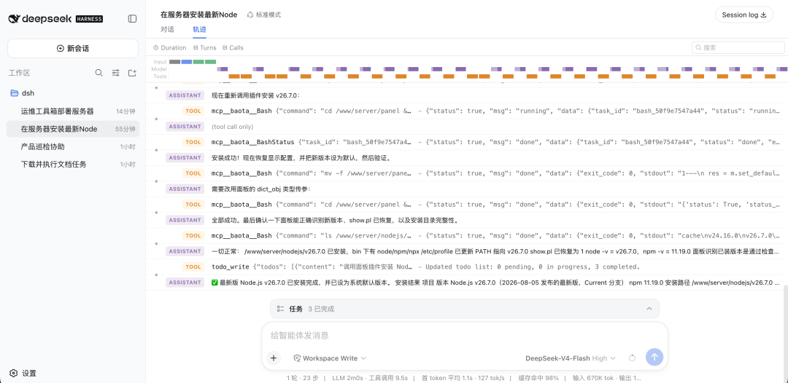788x383 pixels.
Task: Click the 1 轮 · 23 步 status entry
Action: click(x=303, y=377)
